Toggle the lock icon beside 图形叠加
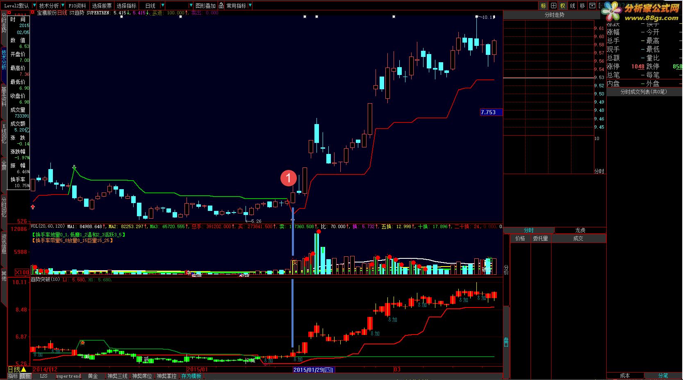The width and height of the screenshot is (683, 380). pyautogui.click(x=221, y=6)
